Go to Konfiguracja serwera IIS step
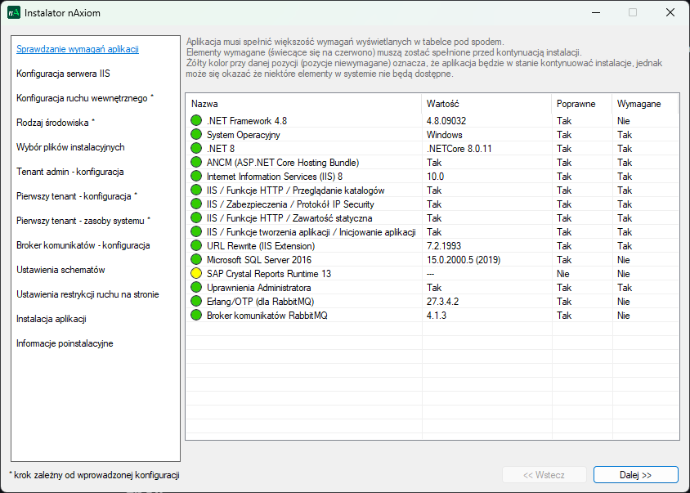Image resolution: width=690 pixels, height=493 pixels. [x=63, y=74]
